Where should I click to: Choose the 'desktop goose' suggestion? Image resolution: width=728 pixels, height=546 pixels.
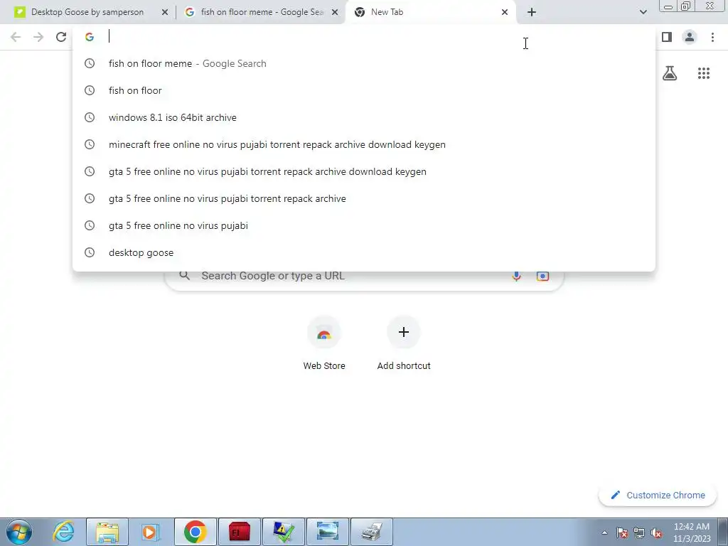(363, 252)
